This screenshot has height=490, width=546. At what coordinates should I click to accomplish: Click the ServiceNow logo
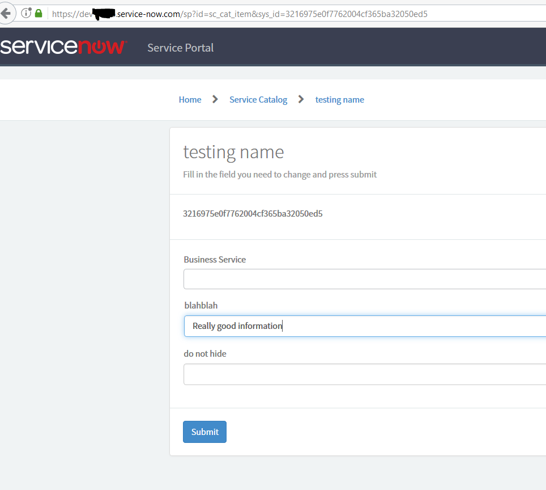tap(63, 47)
